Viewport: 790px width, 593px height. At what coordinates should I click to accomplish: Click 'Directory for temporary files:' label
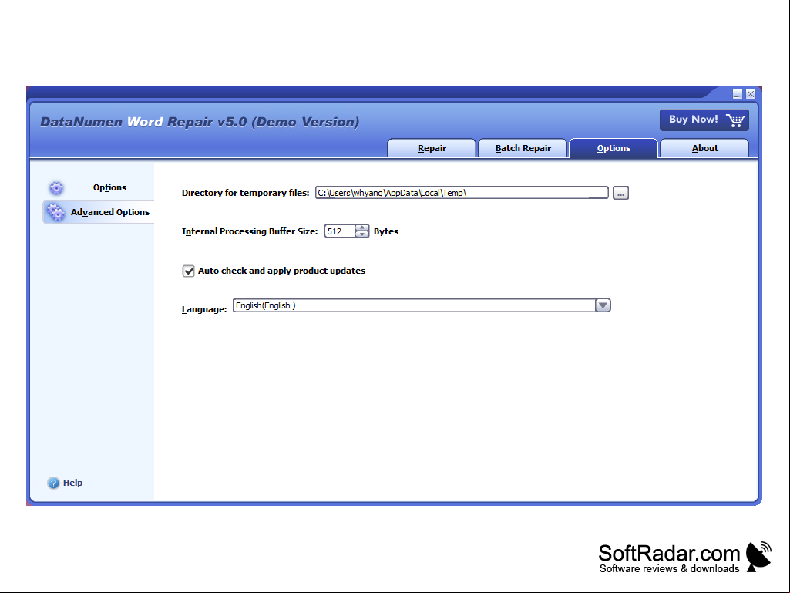click(245, 193)
